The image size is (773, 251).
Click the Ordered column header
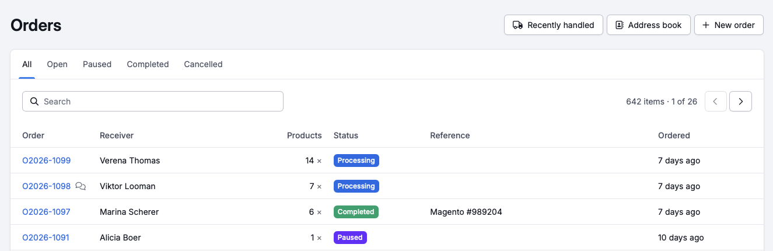674,135
